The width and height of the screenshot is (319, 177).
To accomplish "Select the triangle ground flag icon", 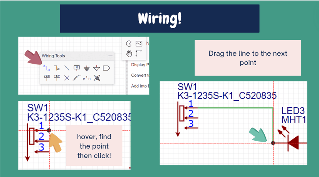I will click(96, 68).
